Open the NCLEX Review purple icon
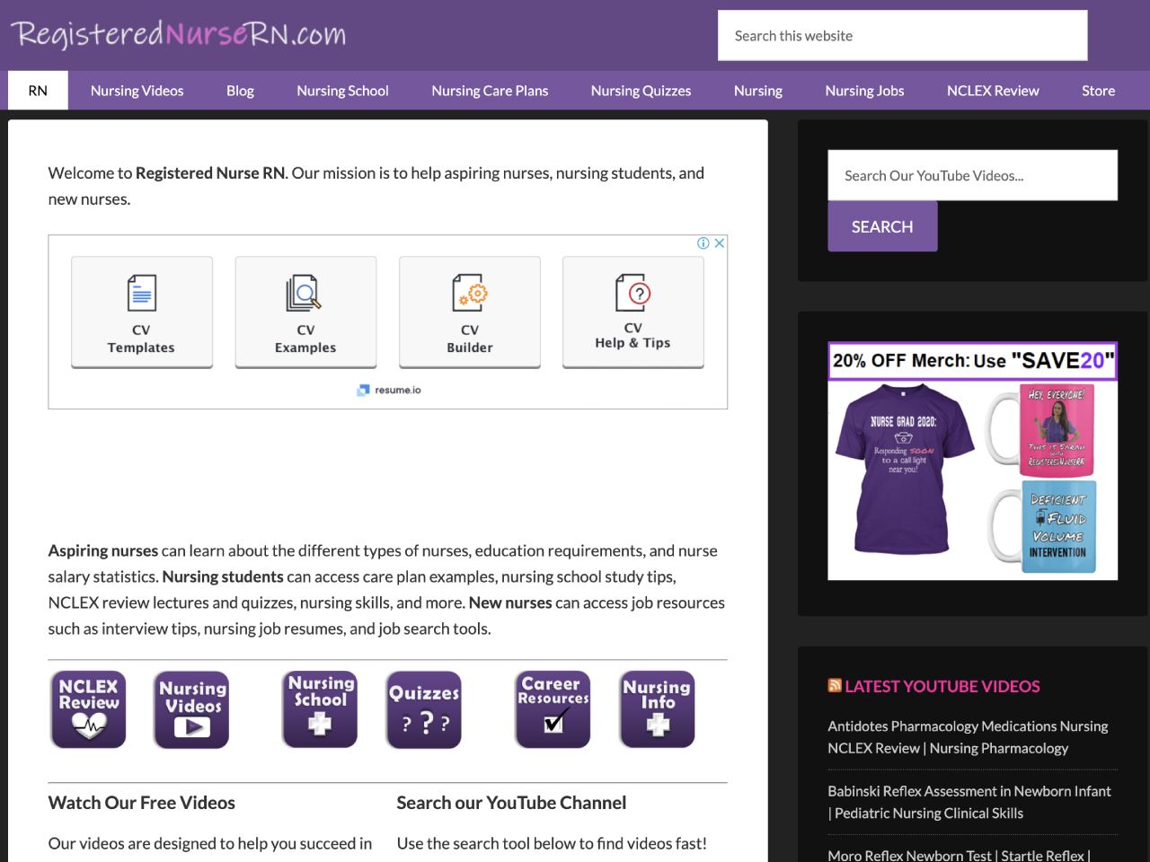 pyautogui.click(x=88, y=709)
